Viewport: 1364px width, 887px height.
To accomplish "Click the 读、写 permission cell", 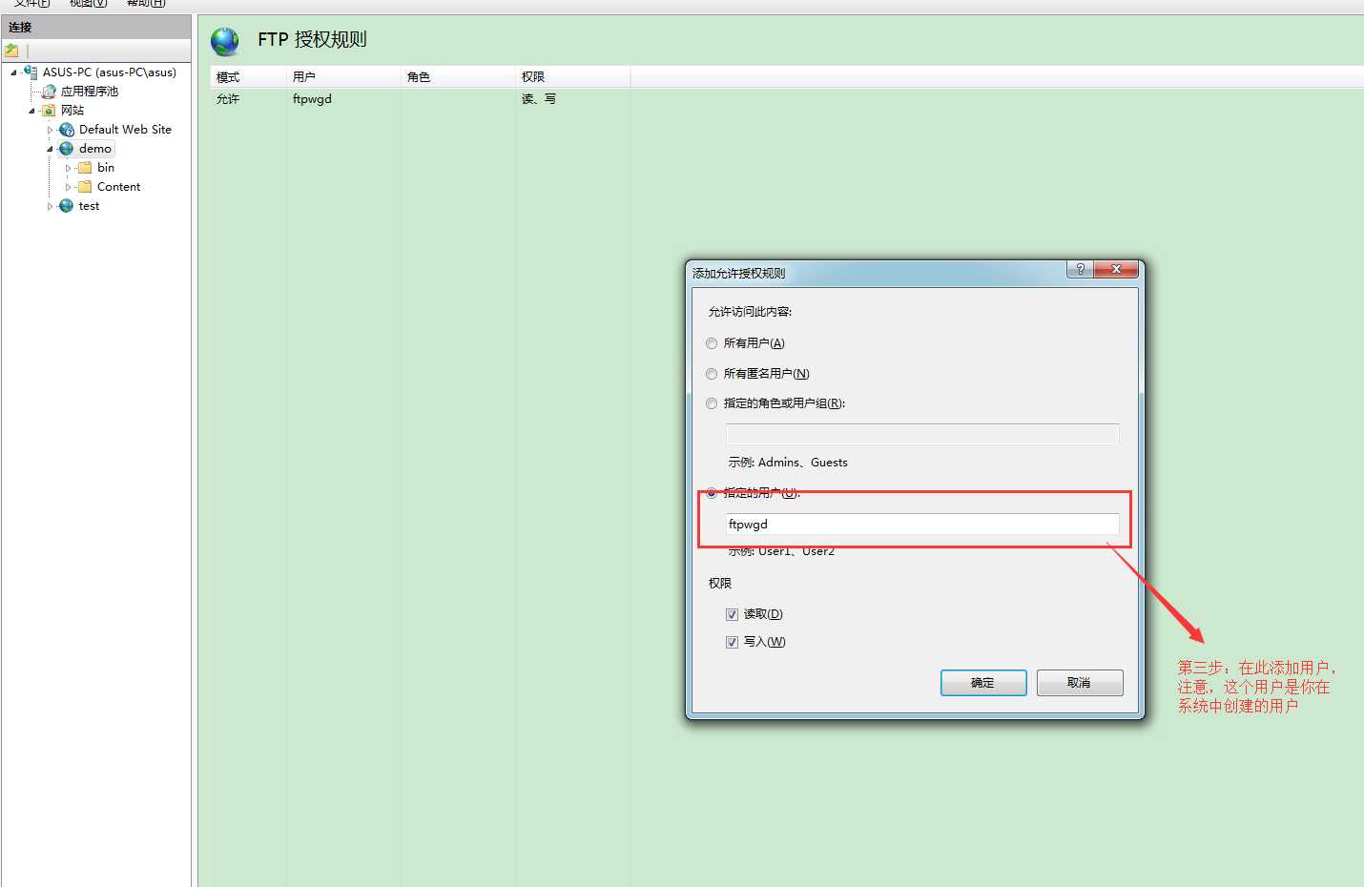I will click(539, 99).
